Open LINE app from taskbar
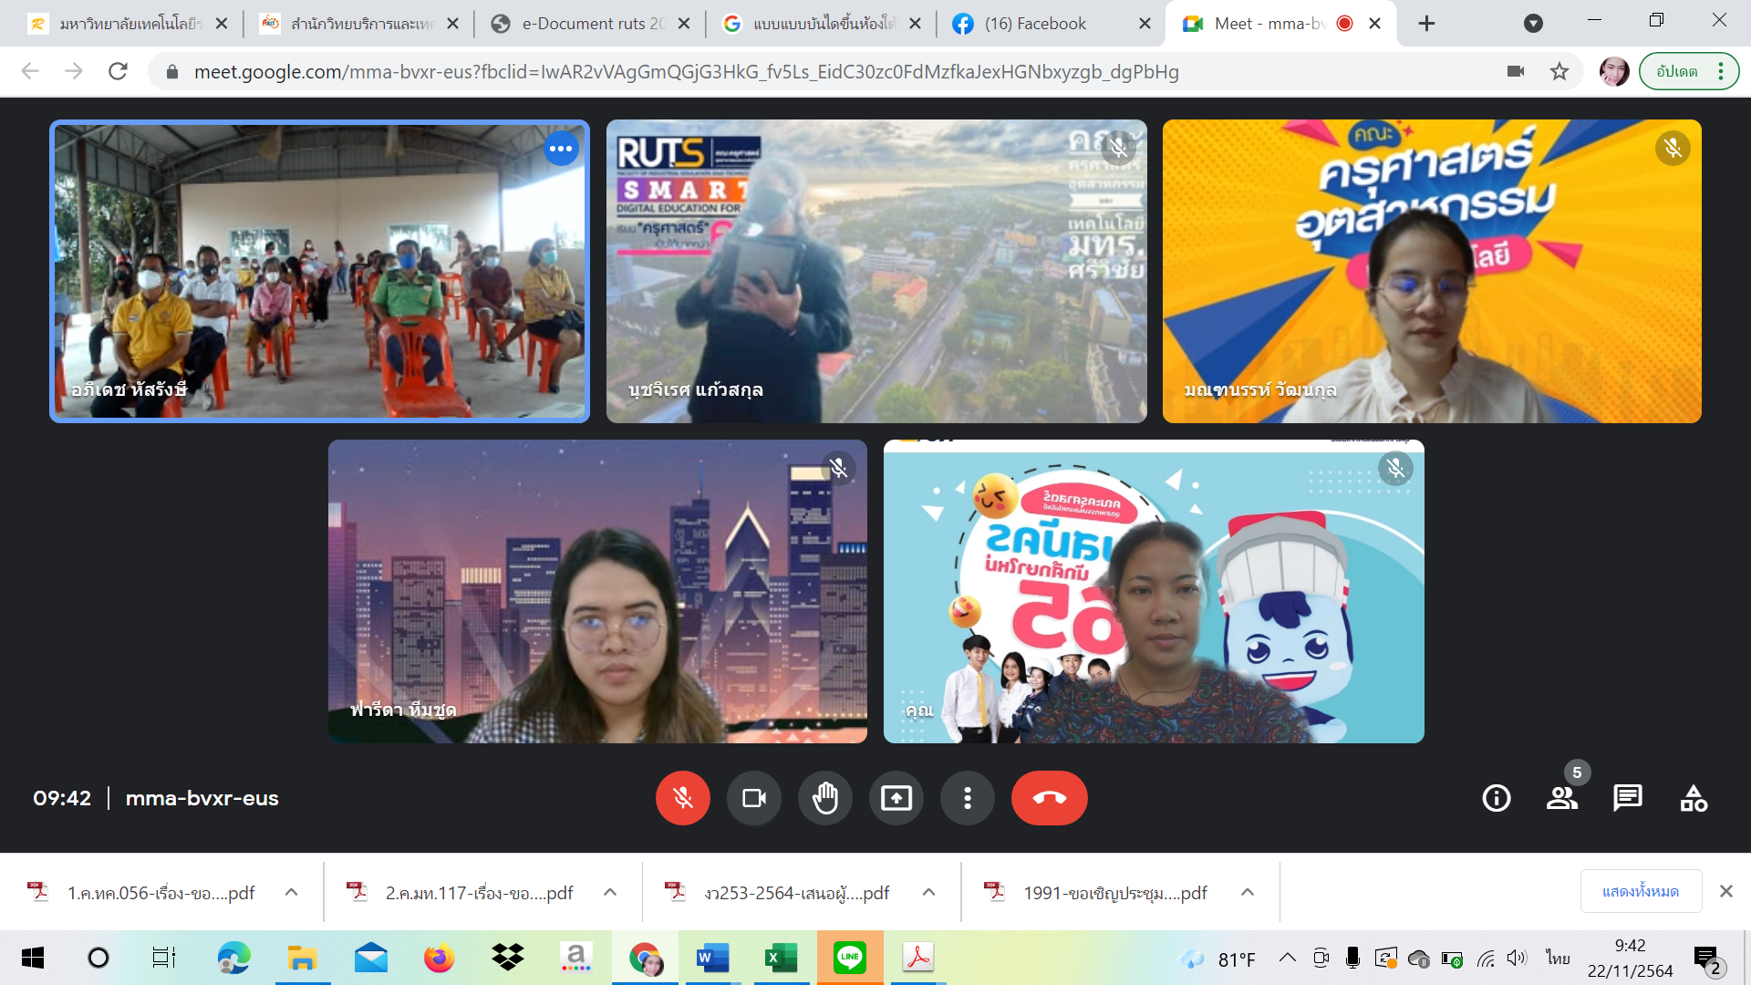Image resolution: width=1751 pixels, height=985 pixels. [x=849, y=958]
